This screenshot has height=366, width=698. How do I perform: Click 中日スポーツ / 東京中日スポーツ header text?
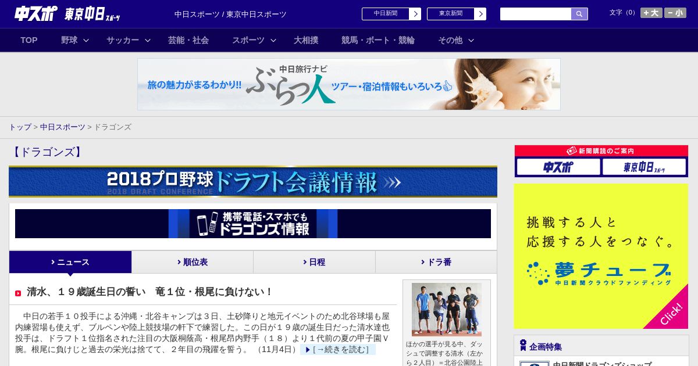(x=230, y=15)
